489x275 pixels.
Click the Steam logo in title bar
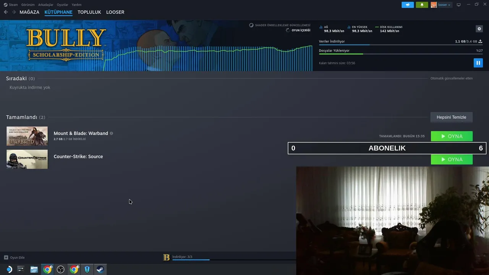pos(5,5)
